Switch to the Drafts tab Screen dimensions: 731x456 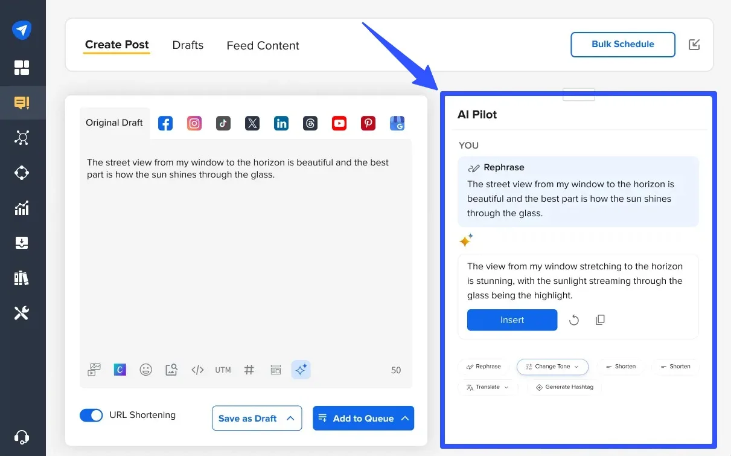coord(188,45)
